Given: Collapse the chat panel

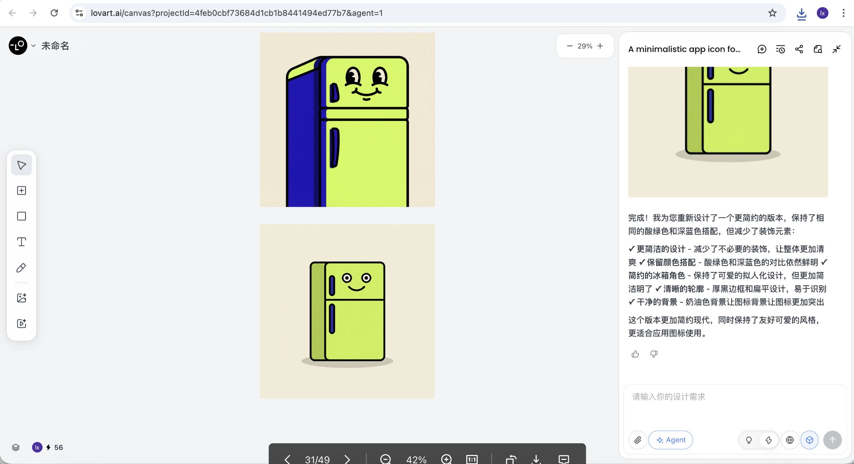Looking at the screenshot, I should (836, 49).
